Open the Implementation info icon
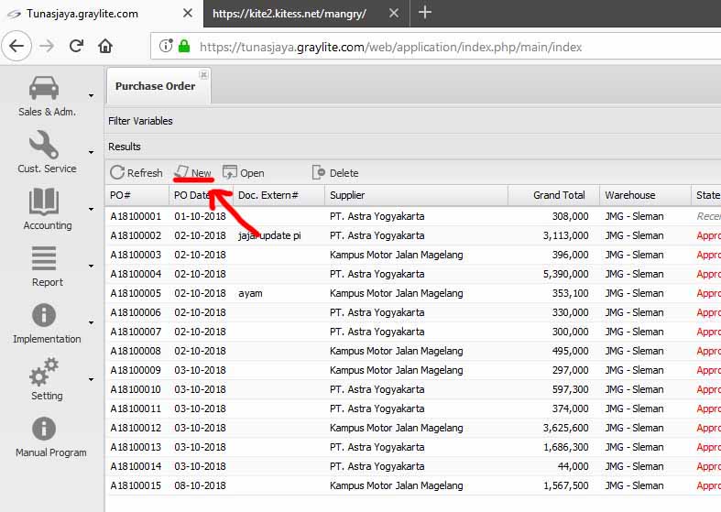 44,315
